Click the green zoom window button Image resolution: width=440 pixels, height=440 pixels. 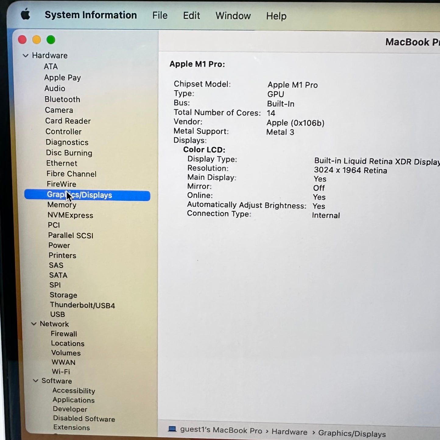coord(51,40)
